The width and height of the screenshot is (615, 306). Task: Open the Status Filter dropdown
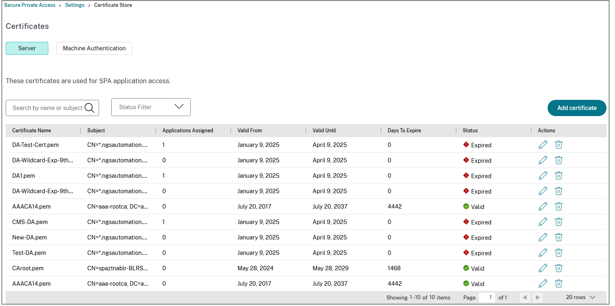151,107
